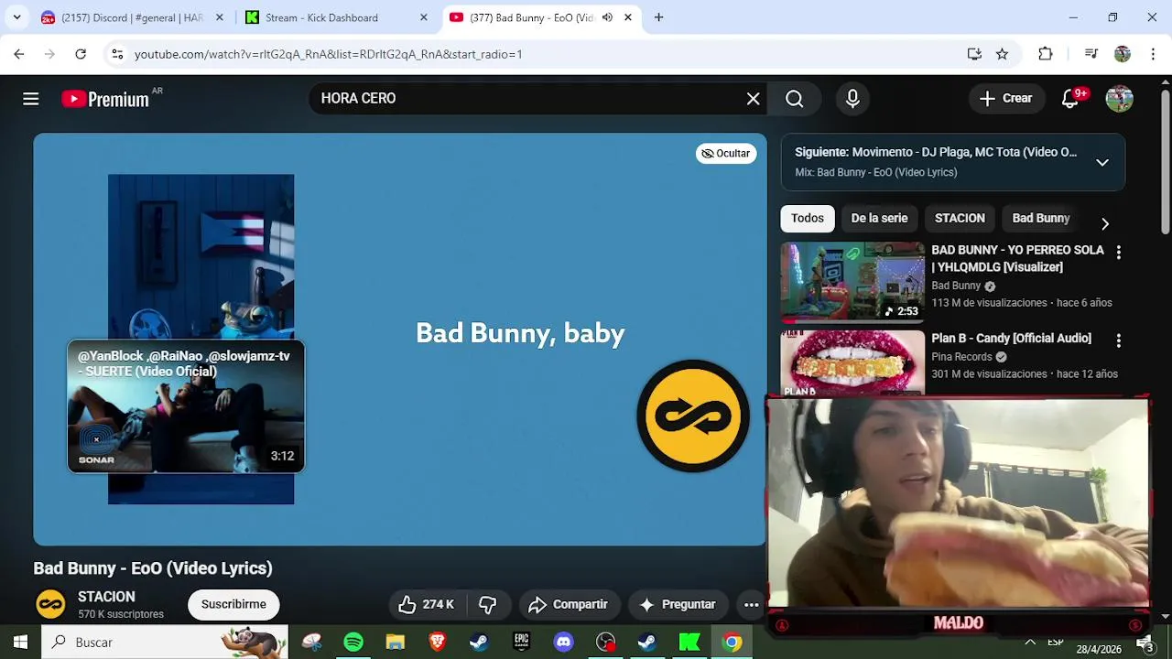Open Kick app from the taskbar
The image size is (1172, 659).
tap(689, 643)
